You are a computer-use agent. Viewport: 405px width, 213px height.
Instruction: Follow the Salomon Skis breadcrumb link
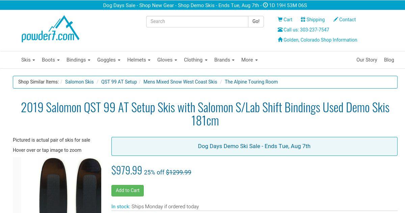pyautogui.click(x=79, y=82)
